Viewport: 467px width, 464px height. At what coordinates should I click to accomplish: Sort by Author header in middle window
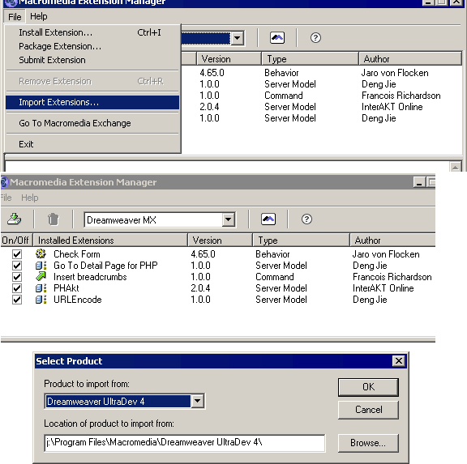point(392,241)
